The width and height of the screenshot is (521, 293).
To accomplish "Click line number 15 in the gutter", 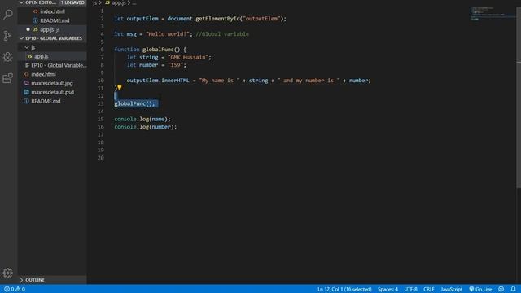I will tap(101, 119).
